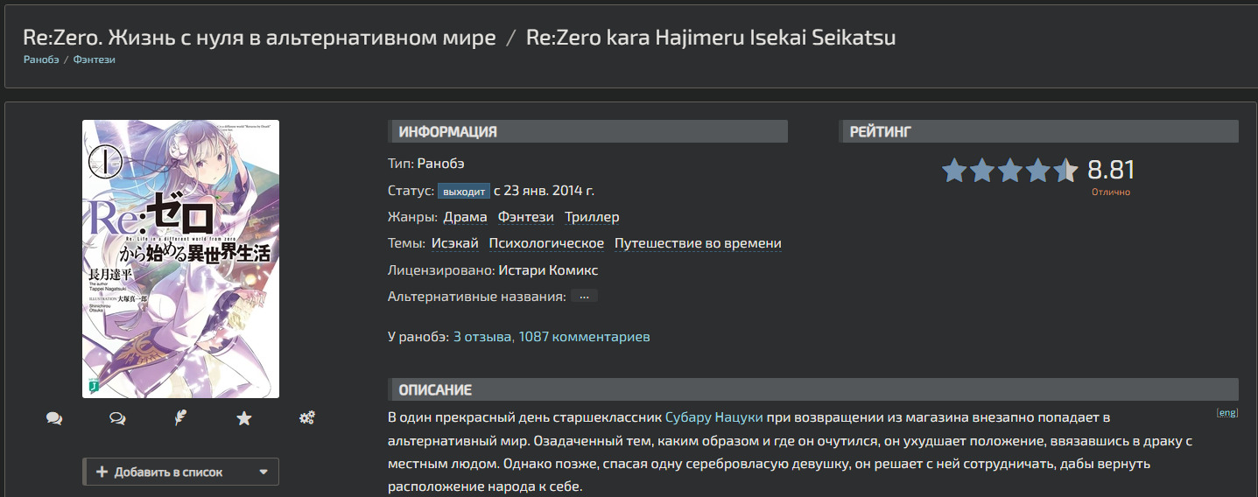The width and height of the screenshot is (1258, 497).
Task: Click the Путешествие во времени theme
Action: (x=698, y=243)
